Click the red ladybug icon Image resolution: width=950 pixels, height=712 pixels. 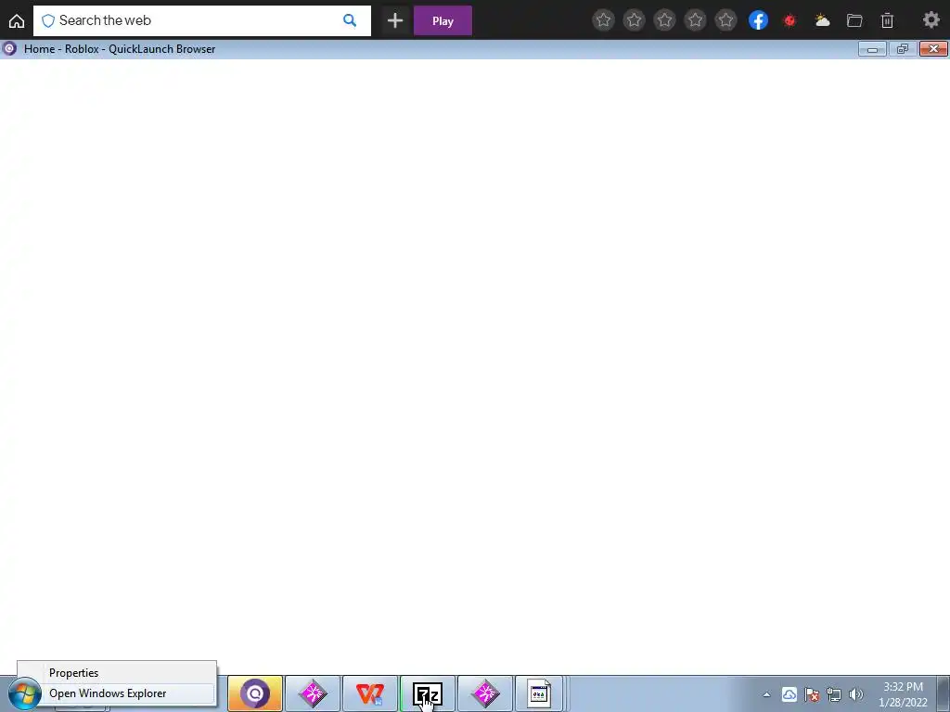coord(790,20)
